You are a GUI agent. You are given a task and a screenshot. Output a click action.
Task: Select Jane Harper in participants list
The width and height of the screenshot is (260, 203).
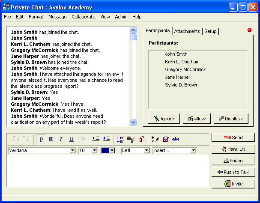177,77
